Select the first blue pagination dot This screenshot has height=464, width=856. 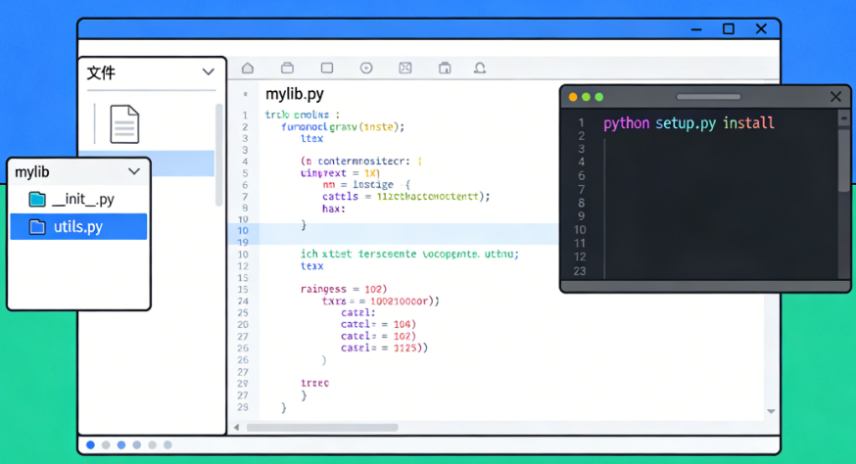point(91,444)
